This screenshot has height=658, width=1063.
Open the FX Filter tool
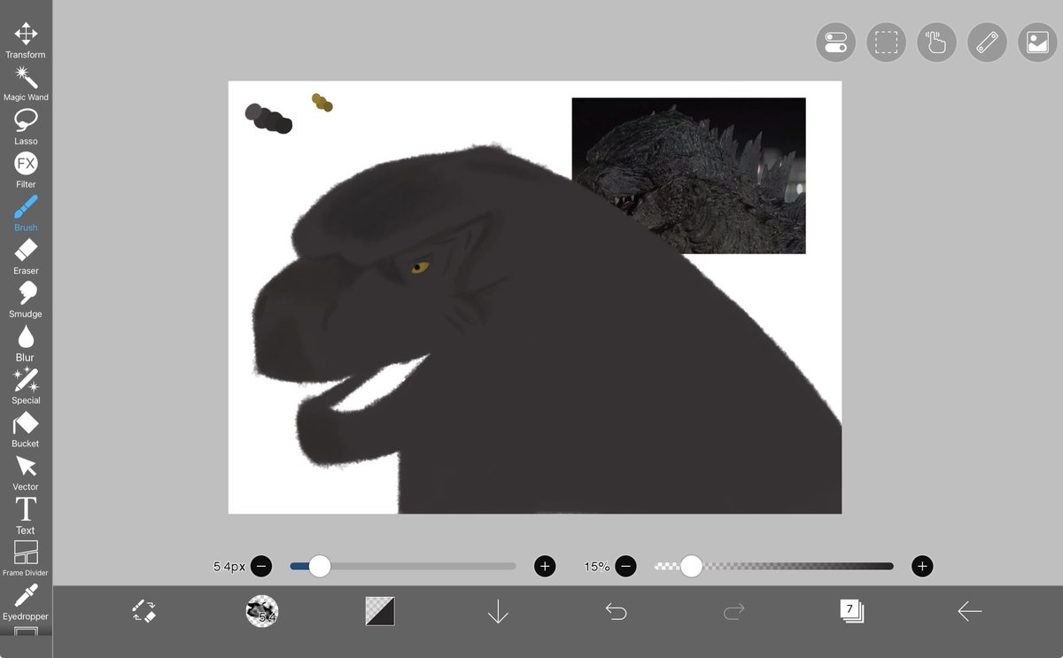(x=26, y=170)
